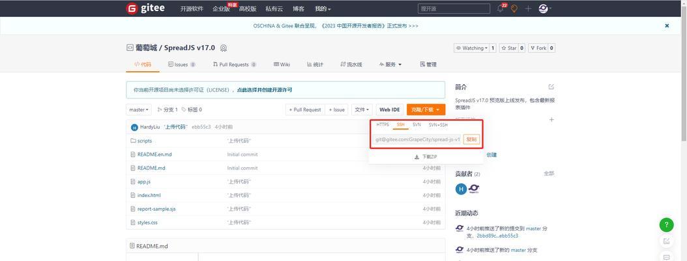The height and width of the screenshot is (261, 687).
Task: Select the HTTPS clone tab
Action: click(383, 125)
